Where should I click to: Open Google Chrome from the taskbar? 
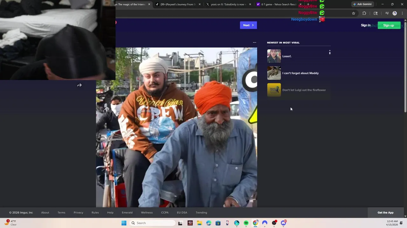point(255,223)
